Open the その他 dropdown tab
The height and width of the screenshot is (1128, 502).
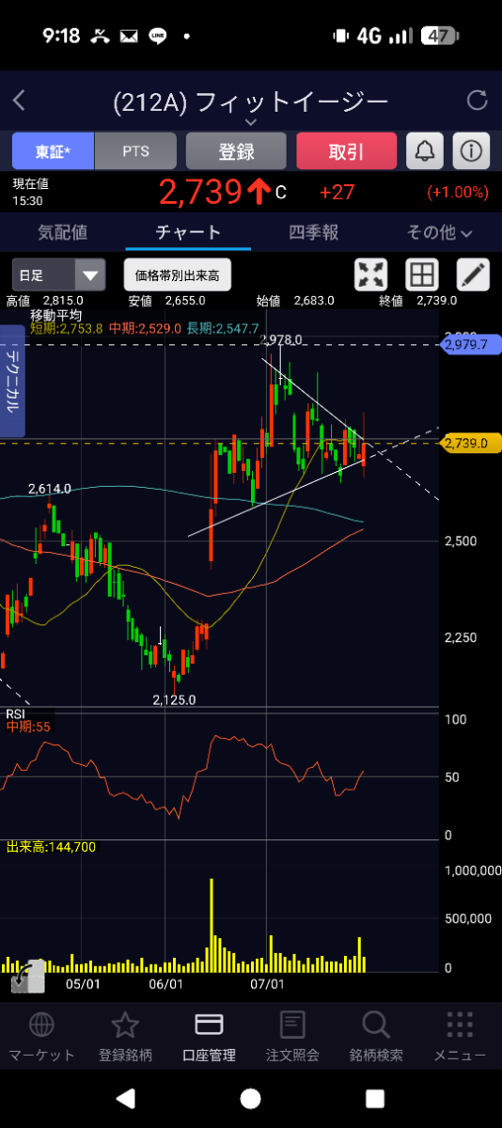pyautogui.click(x=439, y=232)
